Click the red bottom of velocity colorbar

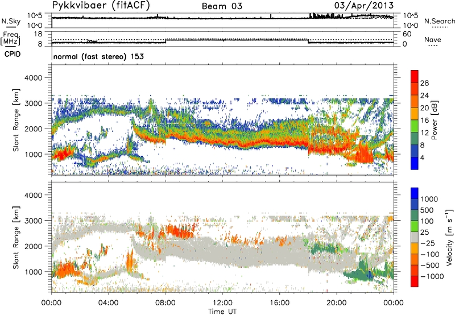tap(415, 281)
